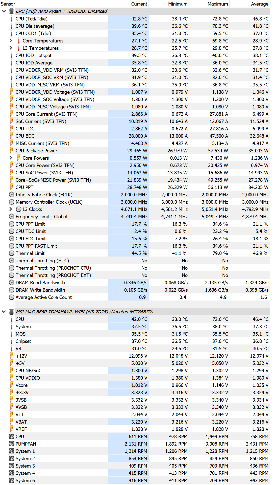This screenshot has height=485, width=276.
Task: Click thermometer icon beside CPU VDD_MISC VRM
Action: click(12, 85)
